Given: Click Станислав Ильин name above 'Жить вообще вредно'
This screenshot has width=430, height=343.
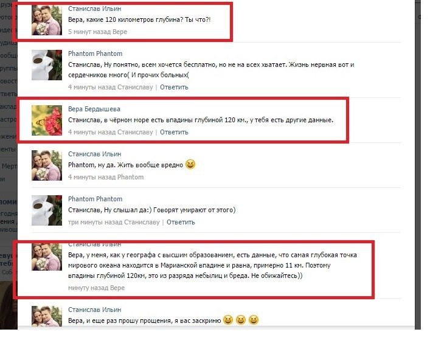Looking at the screenshot, I should (x=95, y=154).
